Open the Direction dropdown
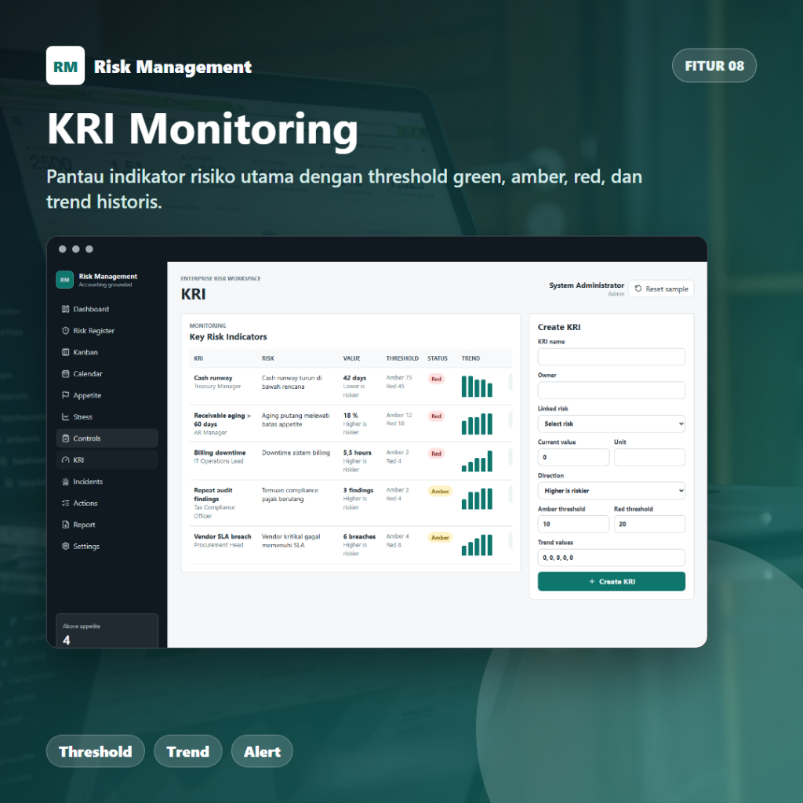 pos(611,491)
